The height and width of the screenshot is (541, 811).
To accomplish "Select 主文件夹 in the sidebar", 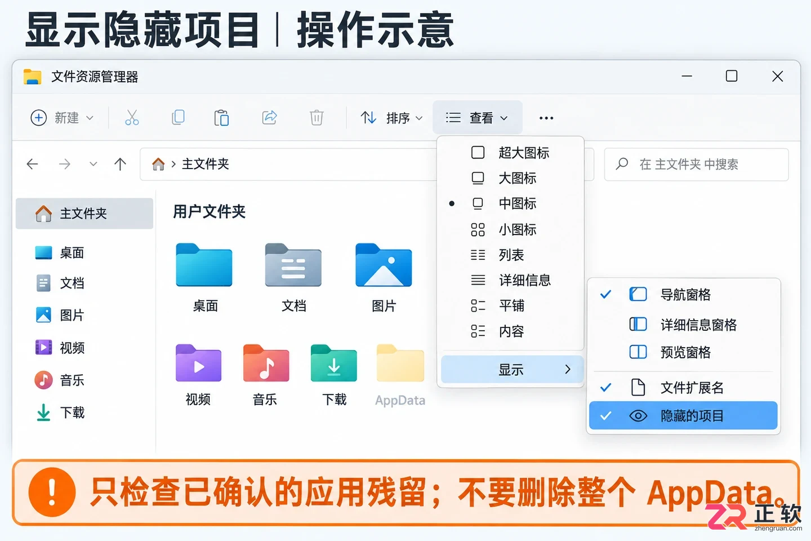I will point(84,214).
